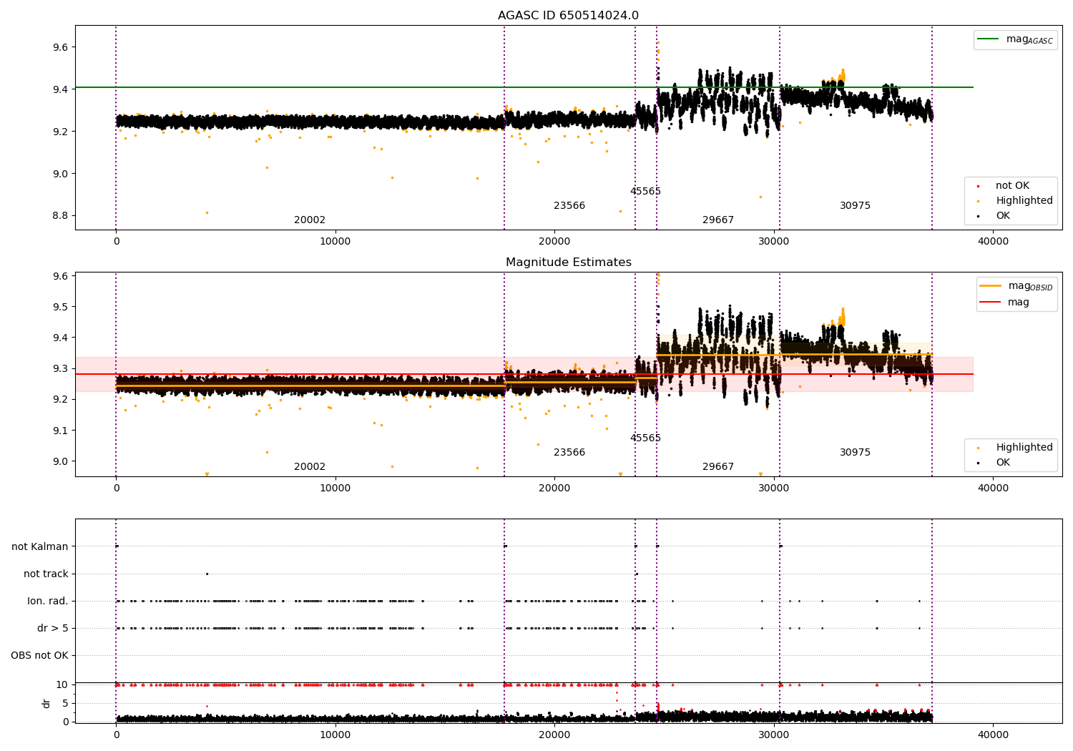Click the "8.8" y-axis tick label
The width and height of the screenshot is (1073, 751).
(61, 216)
